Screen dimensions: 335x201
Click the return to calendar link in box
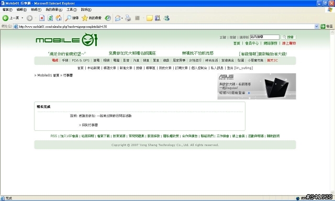point(90,125)
